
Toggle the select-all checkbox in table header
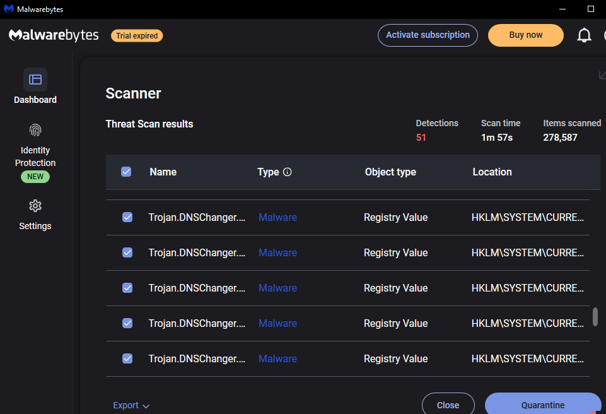click(126, 172)
